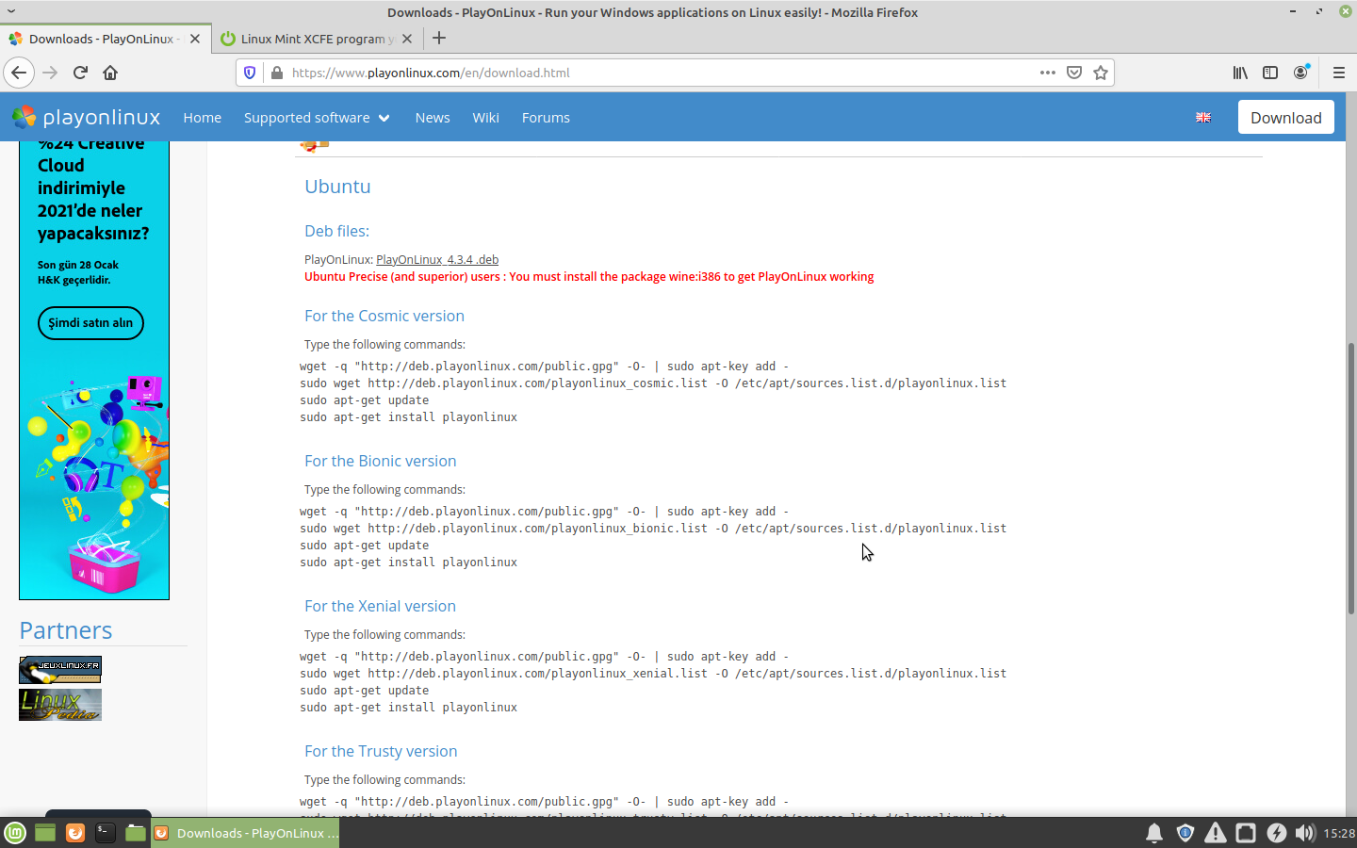This screenshot has height=848, width=1357.
Task: Open the notifications bell in the tray
Action: 1154,833
